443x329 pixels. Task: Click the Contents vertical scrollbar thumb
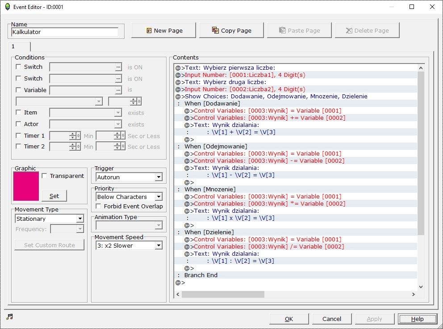click(x=421, y=153)
